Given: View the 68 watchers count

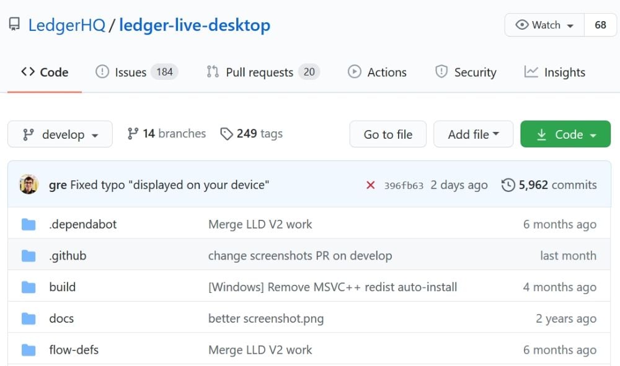Looking at the screenshot, I should (600, 25).
